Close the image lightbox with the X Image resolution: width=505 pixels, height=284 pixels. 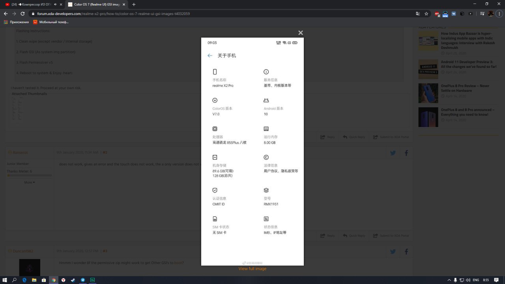tap(301, 33)
